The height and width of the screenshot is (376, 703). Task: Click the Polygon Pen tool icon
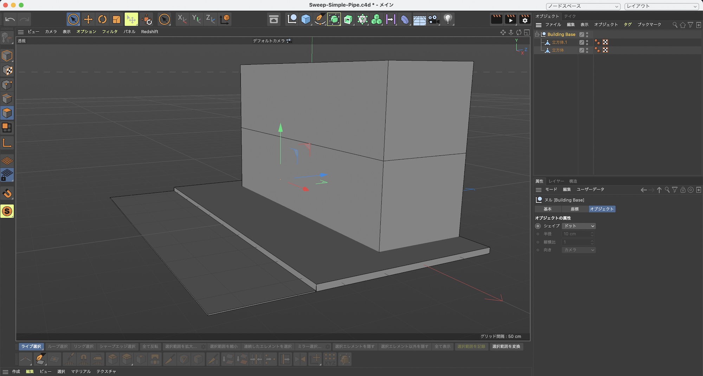(40, 359)
